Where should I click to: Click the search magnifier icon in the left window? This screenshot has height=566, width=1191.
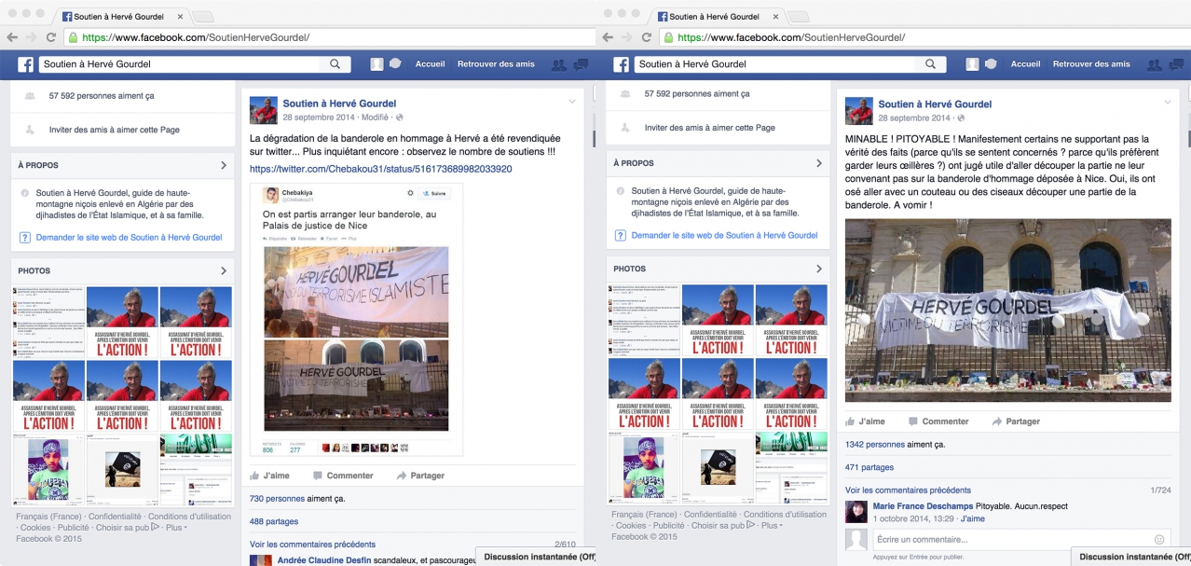coord(335,64)
